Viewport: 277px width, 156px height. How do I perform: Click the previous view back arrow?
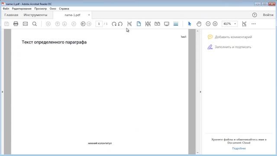click(x=83, y=24)
